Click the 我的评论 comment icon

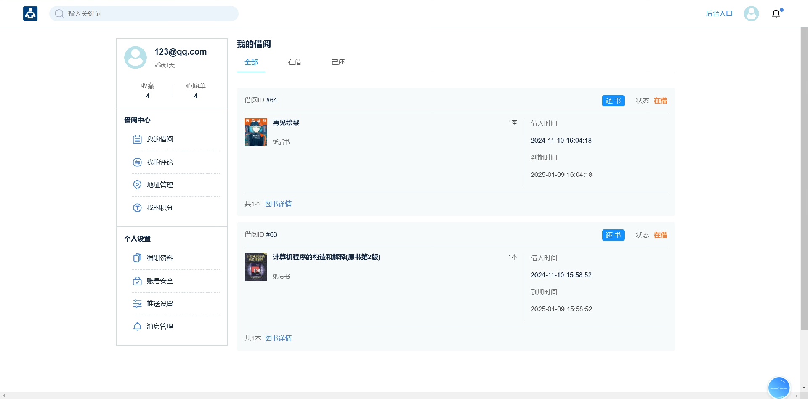(x=137, y=162)
